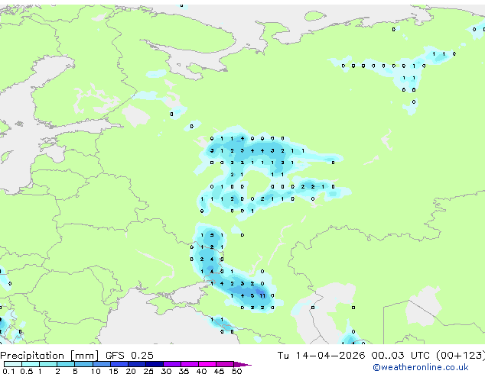
Task: Click the '0.1' legend tick label
Action: pyautogui.click(x=8, y=371)
